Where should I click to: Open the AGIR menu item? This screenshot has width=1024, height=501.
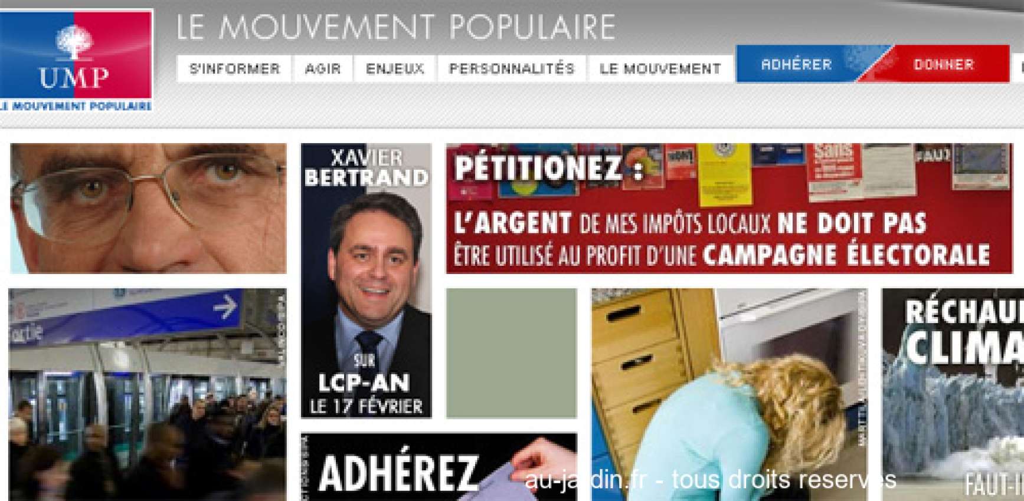coord(323,69)
